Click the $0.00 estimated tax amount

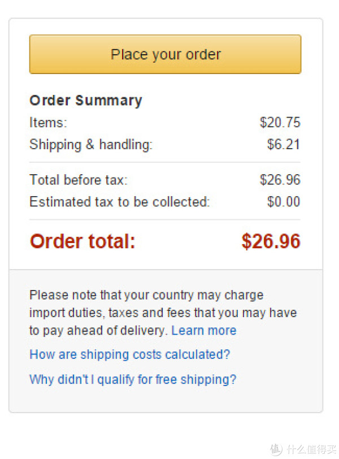pyautogui.click(x=284, y=202)
